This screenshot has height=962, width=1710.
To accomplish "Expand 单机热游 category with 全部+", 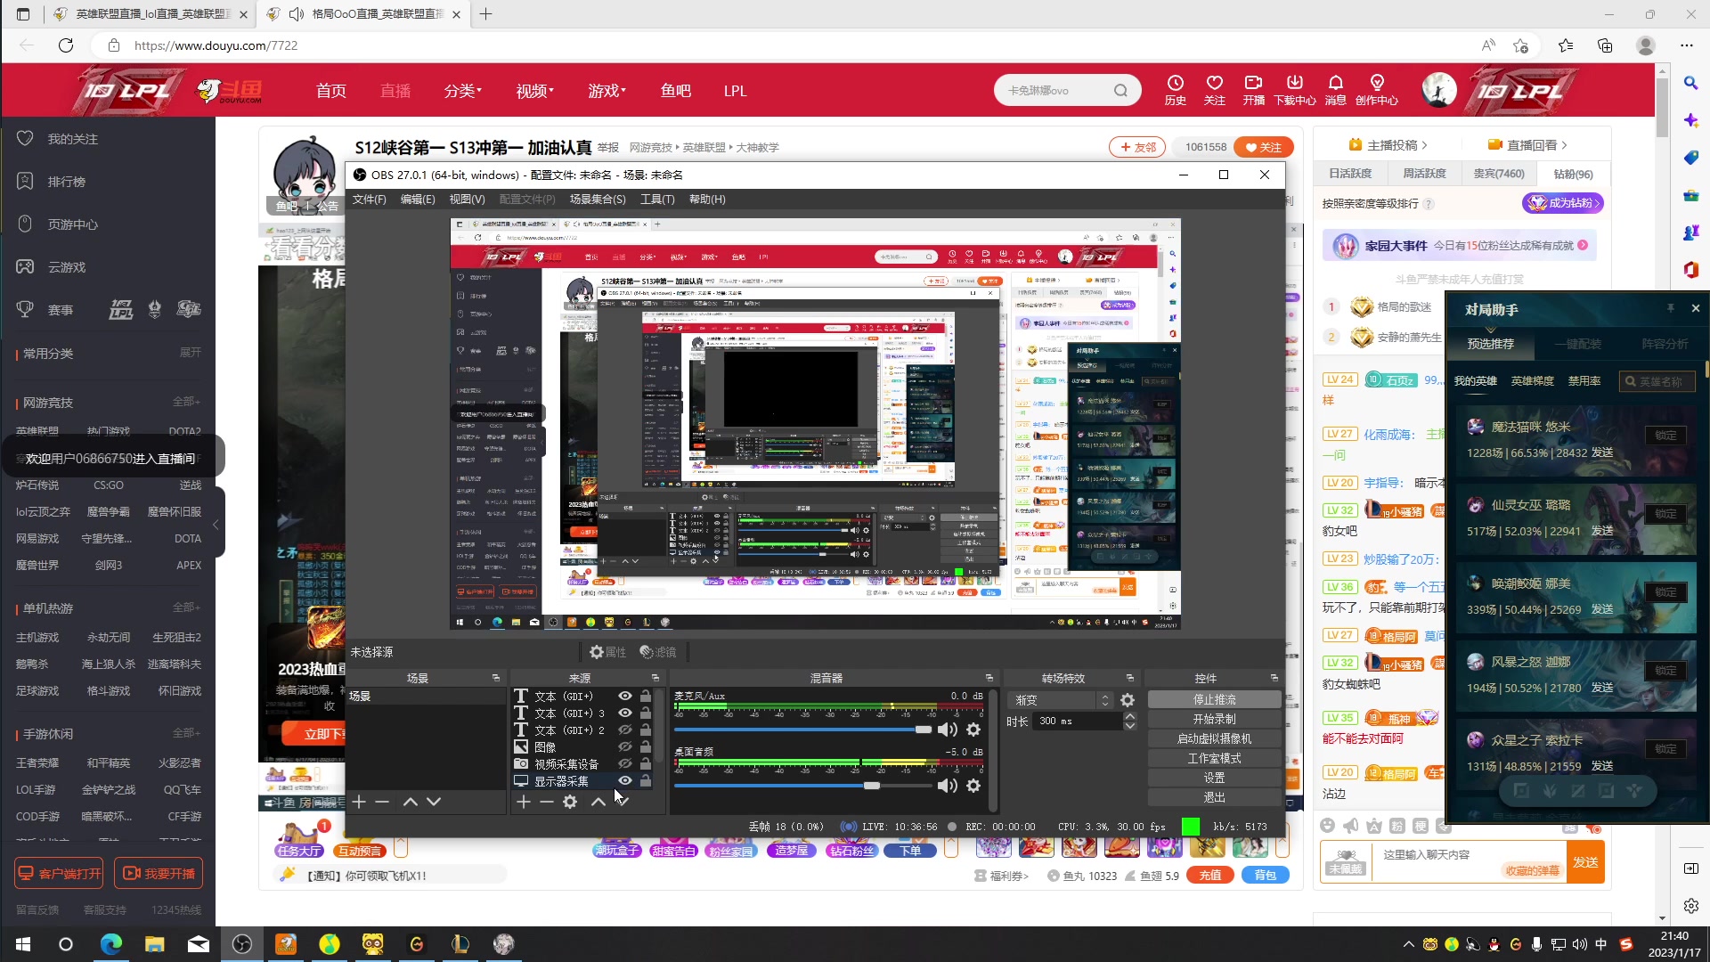I will tap(186, 607).
